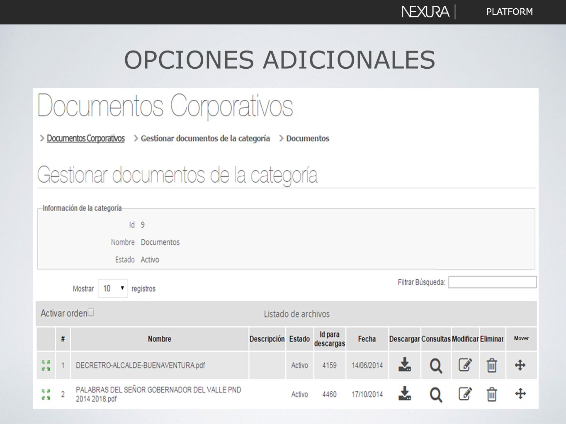Click the green expand icon in row 2
The width and height of the screenshot is (566, 424).
[46, 395]
